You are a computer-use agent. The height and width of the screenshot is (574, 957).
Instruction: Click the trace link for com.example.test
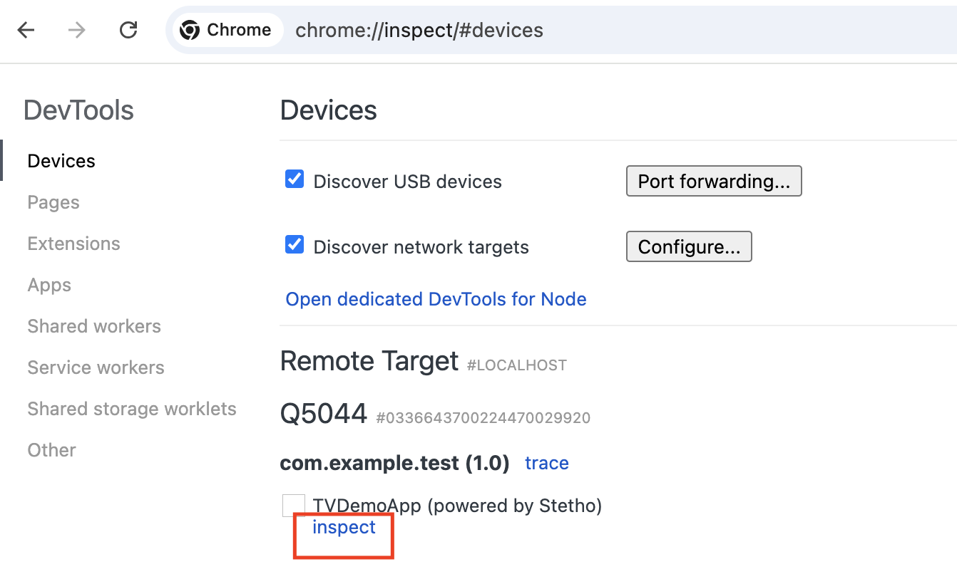pyautogui.click(x=546, y=463)
